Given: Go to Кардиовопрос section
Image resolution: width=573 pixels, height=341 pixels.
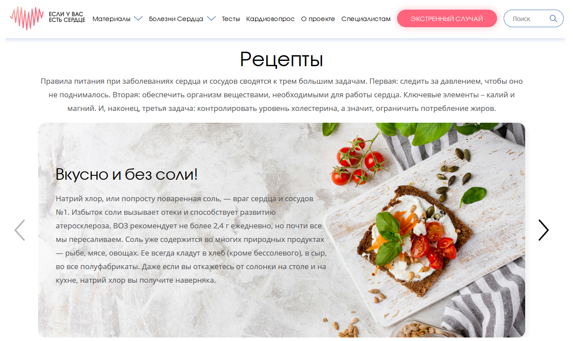Looking at the screenshot, I should [270, 19].
